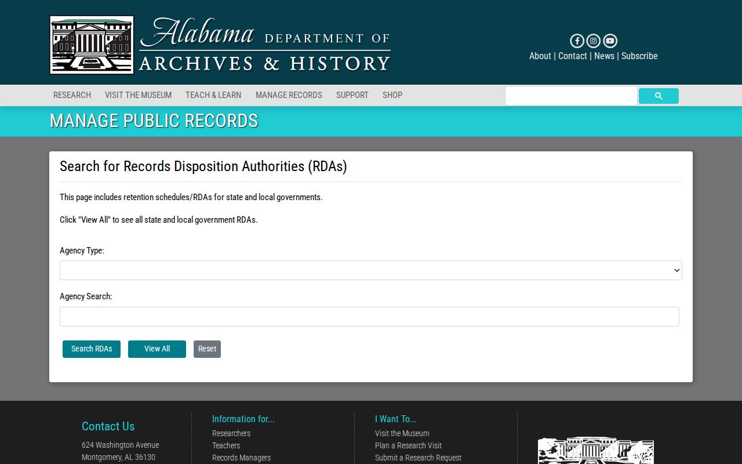742x464 pixels.
Task: Click the footer building illustration
Action: (596, 450)
